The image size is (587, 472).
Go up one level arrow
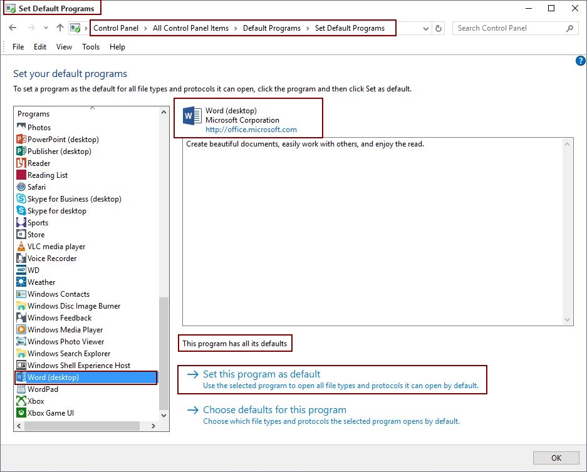tap(60, 28)
